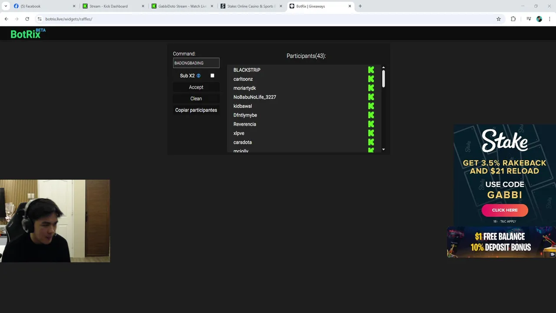556x313 pixels.
Task: Click the Clean button
Action: tap(196, 99)
